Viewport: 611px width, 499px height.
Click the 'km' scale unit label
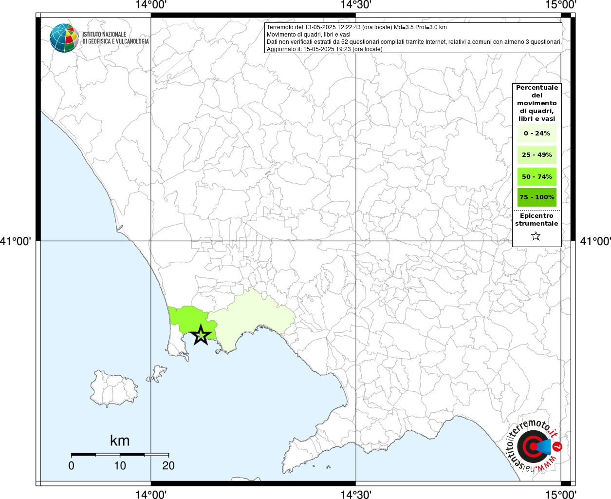coord(120,441)
